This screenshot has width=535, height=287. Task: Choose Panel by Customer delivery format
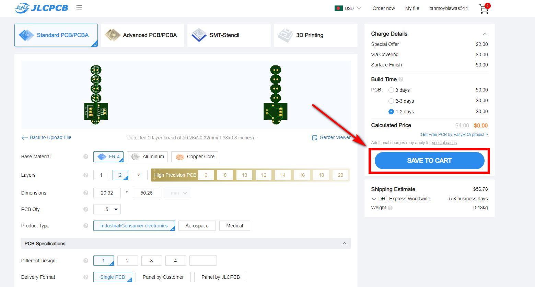pyautogui.click(x=163, y=277)
